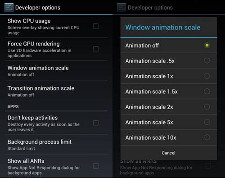The image size is (225, 178).
Task: Cancel the Window animation scale dialog
Action: click(x=169, y=153)
